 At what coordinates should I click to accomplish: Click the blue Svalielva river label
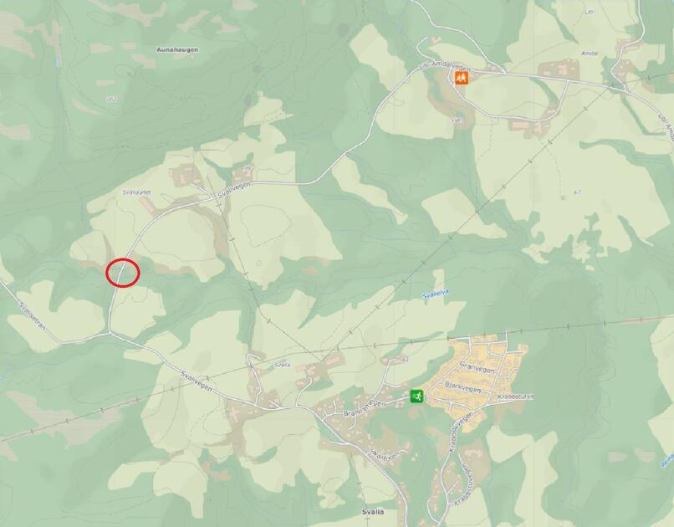436,294
